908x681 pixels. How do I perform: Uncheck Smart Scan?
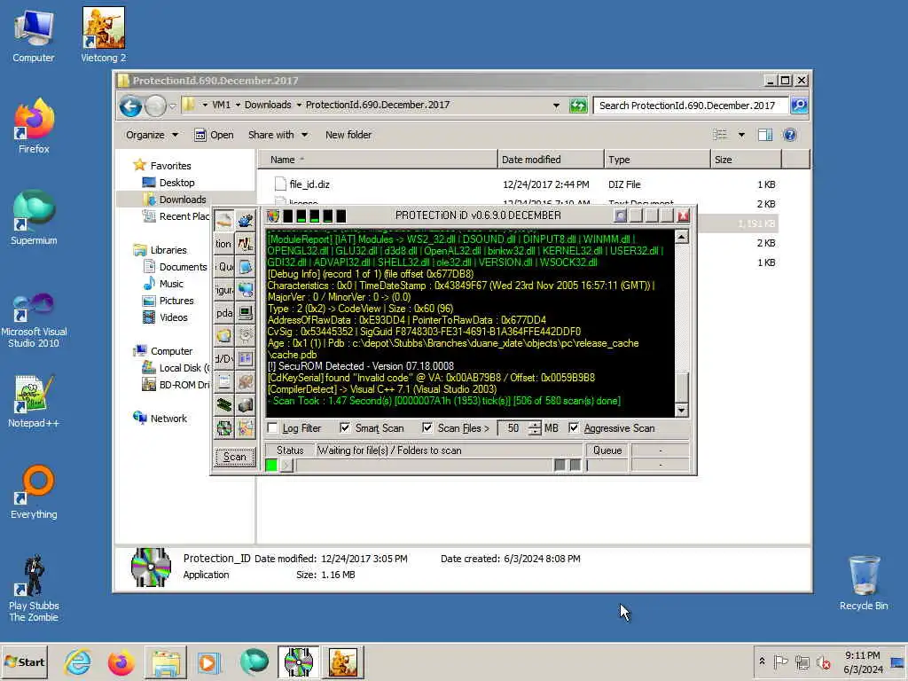345,428
